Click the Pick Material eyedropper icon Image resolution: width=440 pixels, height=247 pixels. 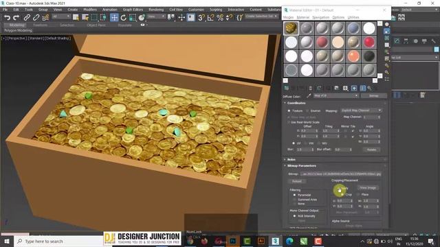click(x=309, y=96)
